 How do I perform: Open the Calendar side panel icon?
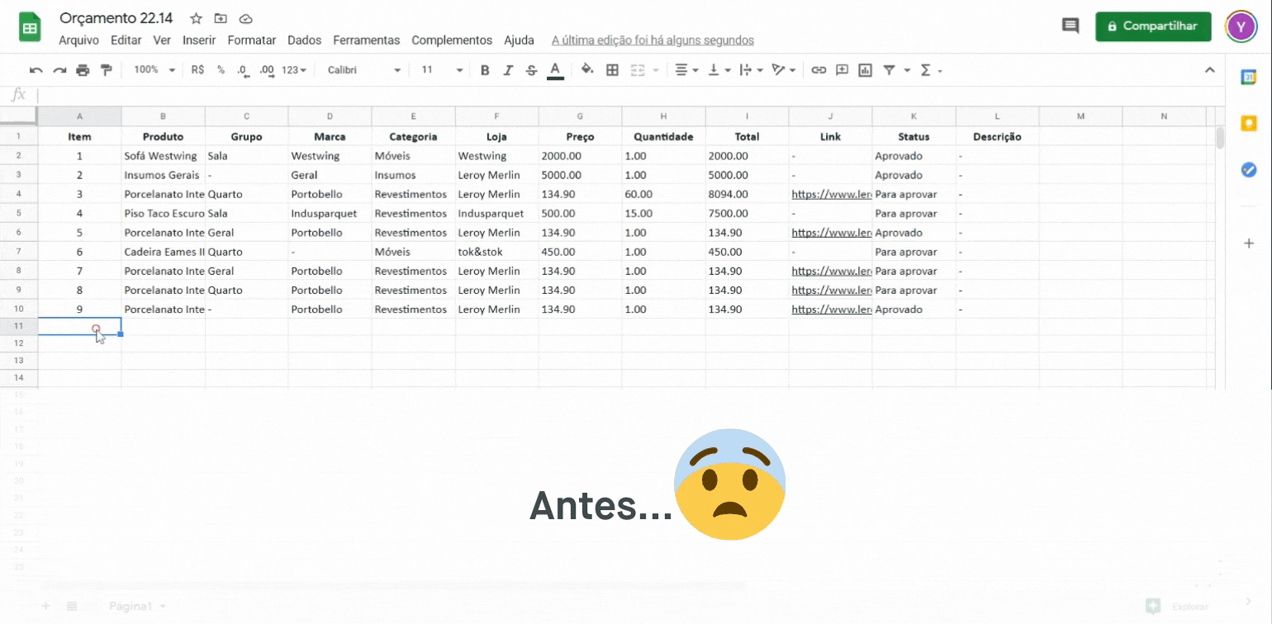click(1248, 77)
